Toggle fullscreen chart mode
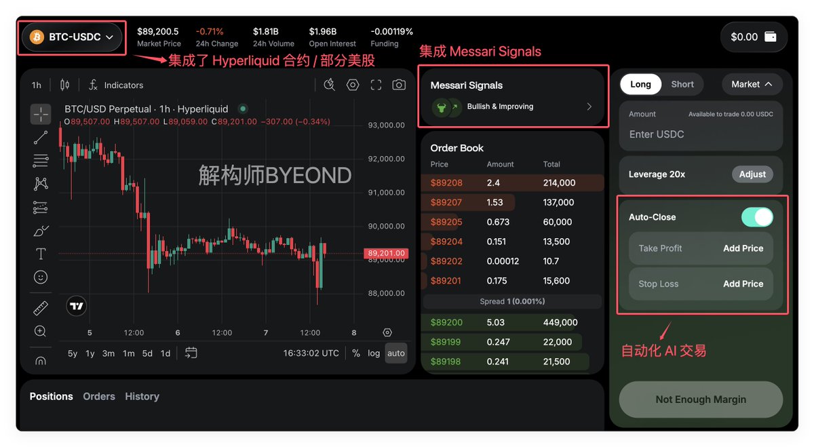Image resolution: width=814 pixels, height=447 pixels. coord(376,85)
